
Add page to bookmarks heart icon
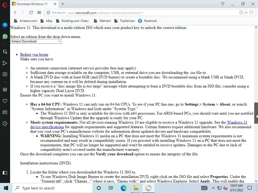[251, 13]
